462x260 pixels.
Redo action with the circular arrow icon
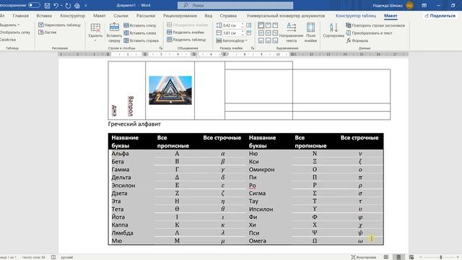tap(68, 5)
